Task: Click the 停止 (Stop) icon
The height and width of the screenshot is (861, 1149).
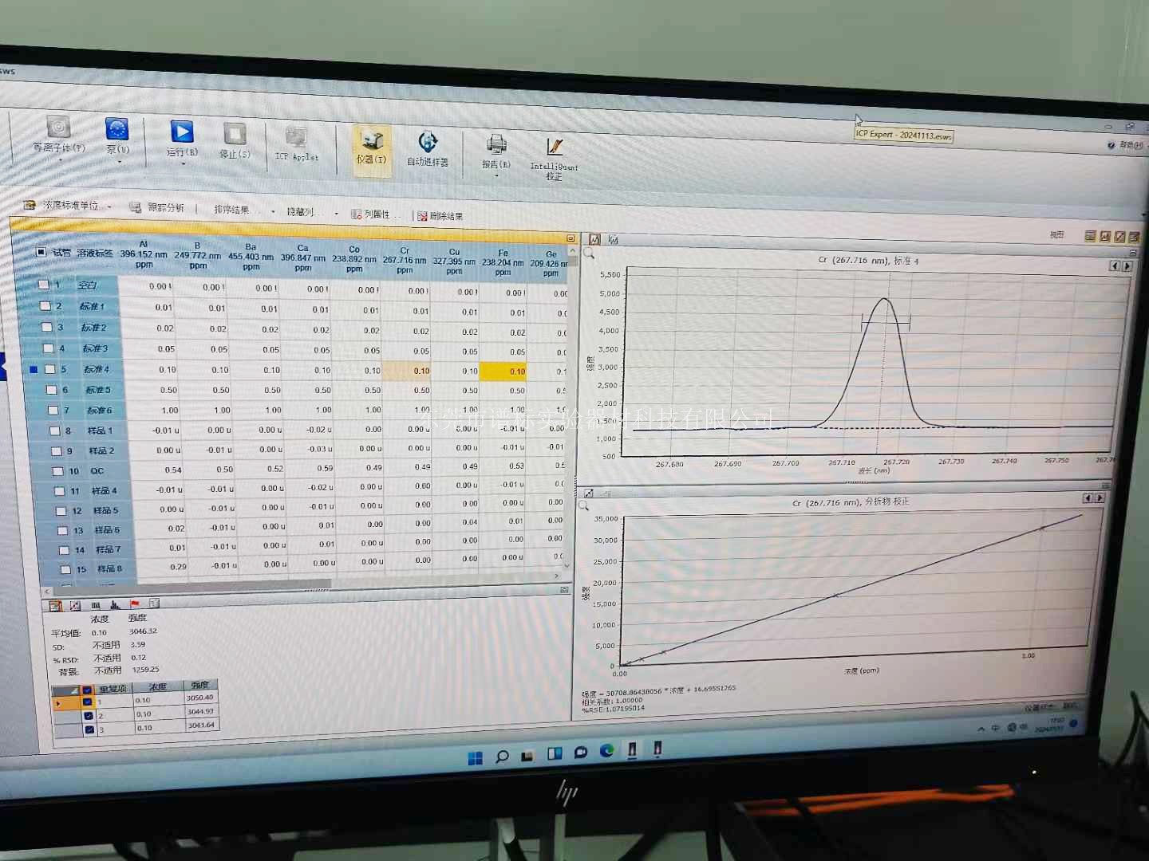Action: point(235,134)
